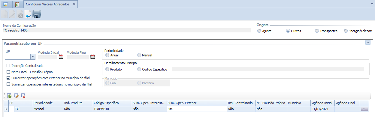The image size is (375, 117).
Task: Delete grid row with red X icon
Action: coord(23,96)
